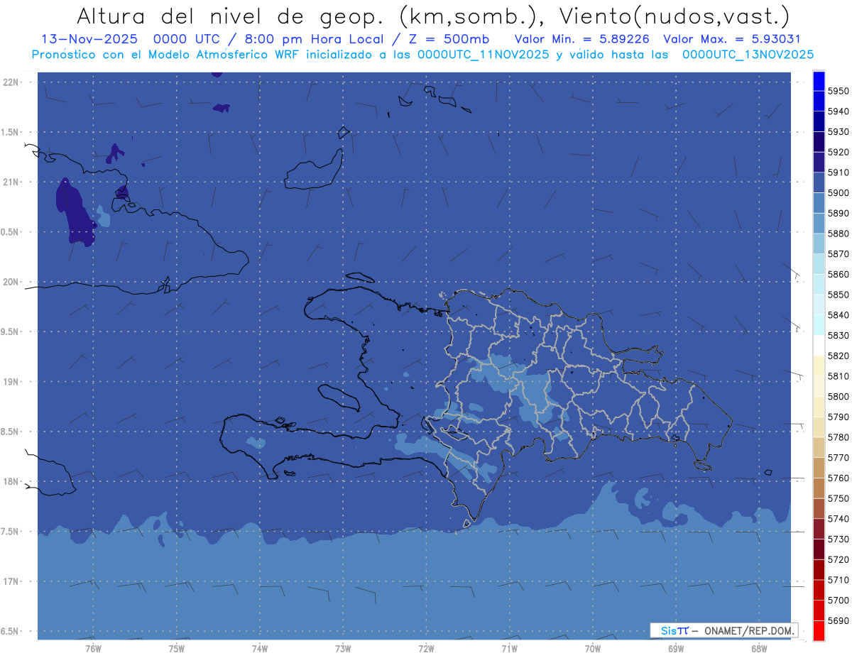Click the 6.5N latitude axis label
The image size is (852, 658).
pos(11,632)
